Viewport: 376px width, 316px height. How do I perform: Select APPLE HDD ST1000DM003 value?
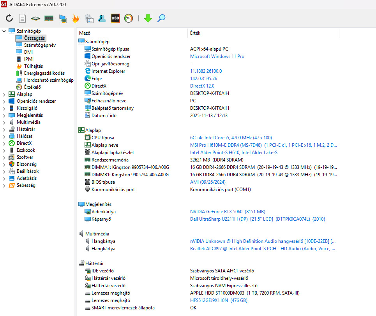click(245, 293)
